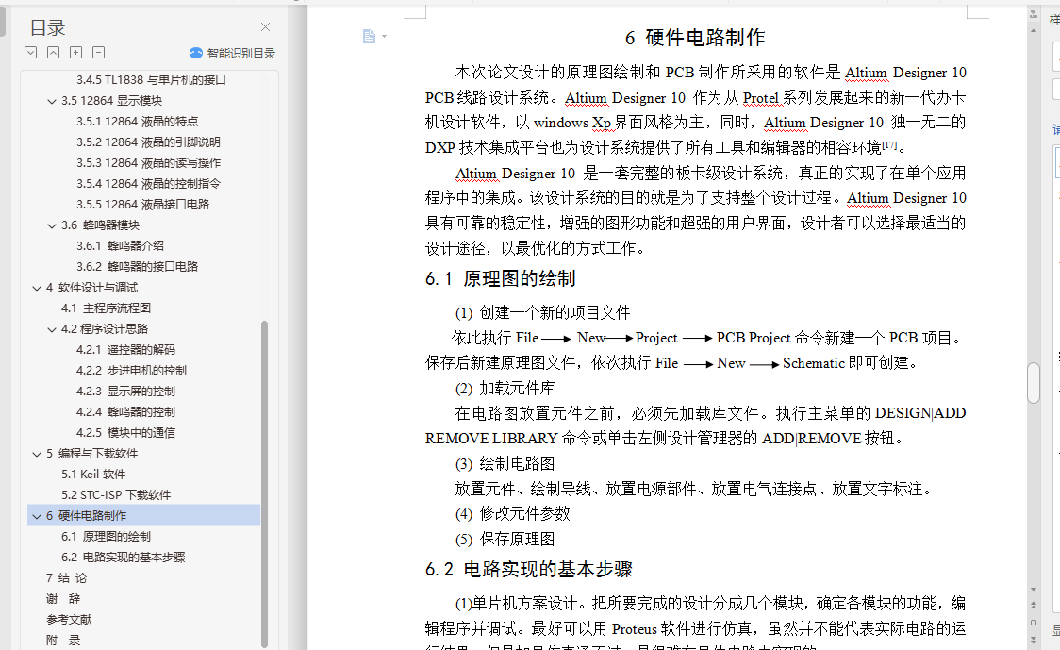Click the 智能识别目录 button
Viewport: 1060px width, 650px height.
pos(233,53)
